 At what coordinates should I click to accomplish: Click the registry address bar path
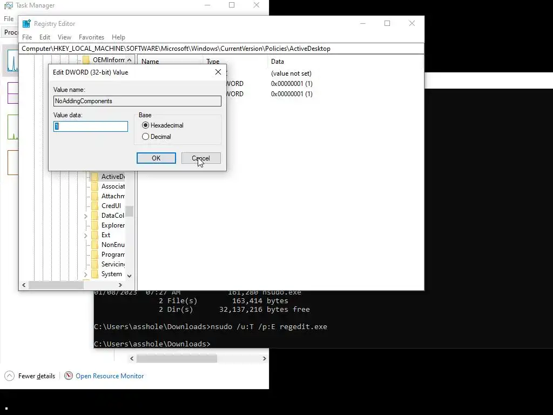[x=221, y=49]
